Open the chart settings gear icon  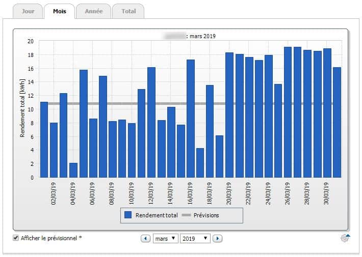[345, 238]
